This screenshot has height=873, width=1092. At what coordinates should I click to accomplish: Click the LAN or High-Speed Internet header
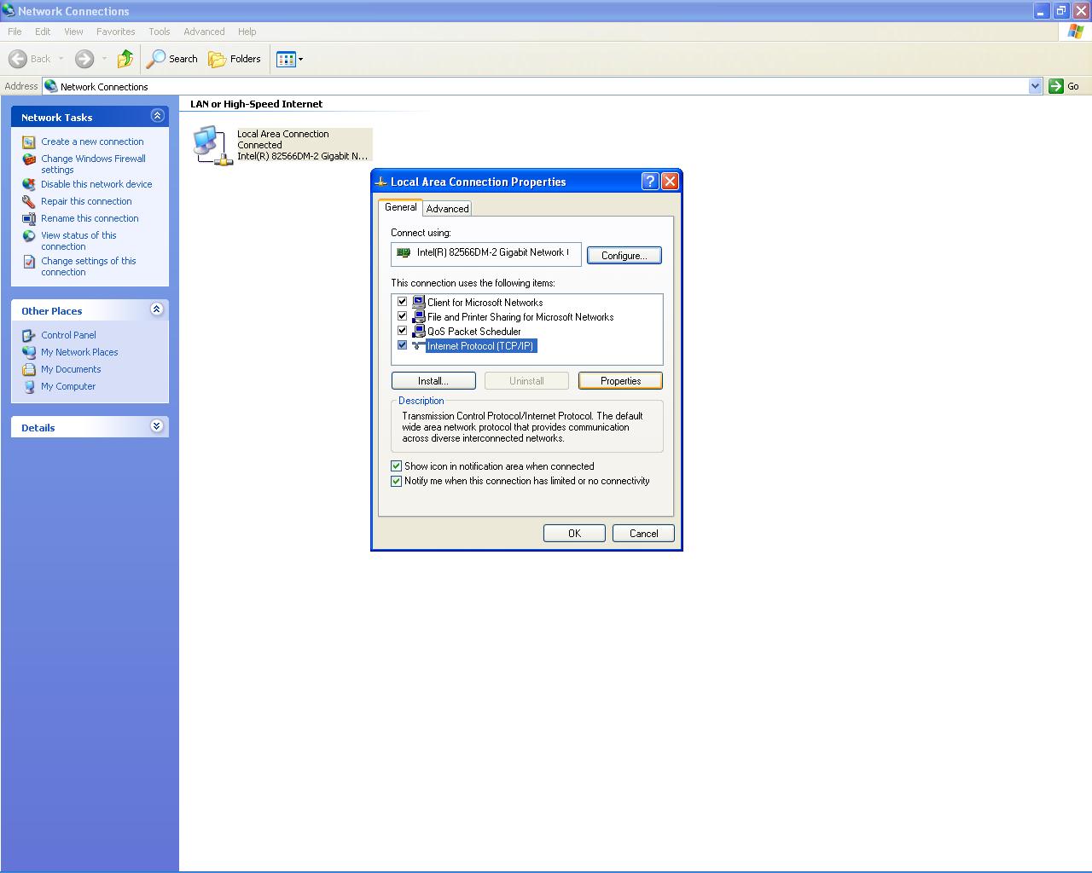tap(256, 104)
